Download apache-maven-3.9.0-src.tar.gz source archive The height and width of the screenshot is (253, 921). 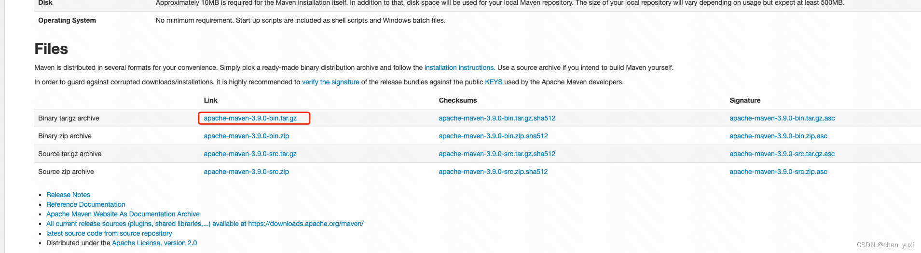point(250,154)
